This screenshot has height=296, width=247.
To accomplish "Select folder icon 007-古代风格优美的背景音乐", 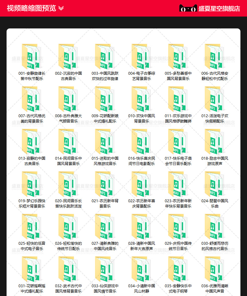I will (x=32, y=99).
